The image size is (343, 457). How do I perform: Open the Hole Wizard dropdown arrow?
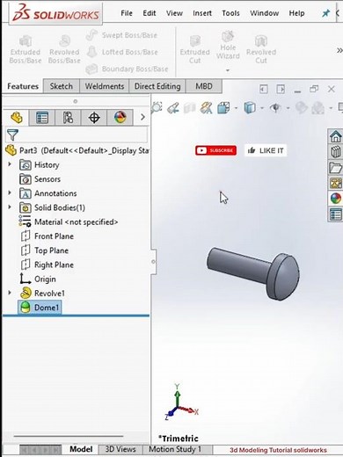point(228,70)
